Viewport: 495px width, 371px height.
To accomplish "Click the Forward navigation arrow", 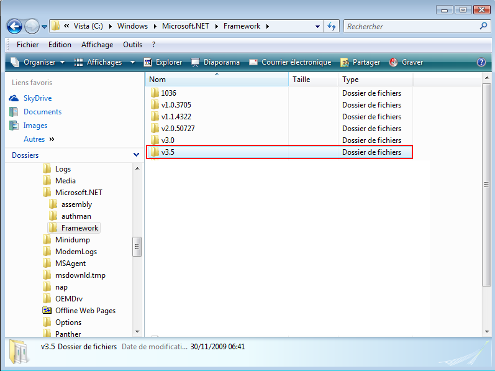I will point(32,26).
